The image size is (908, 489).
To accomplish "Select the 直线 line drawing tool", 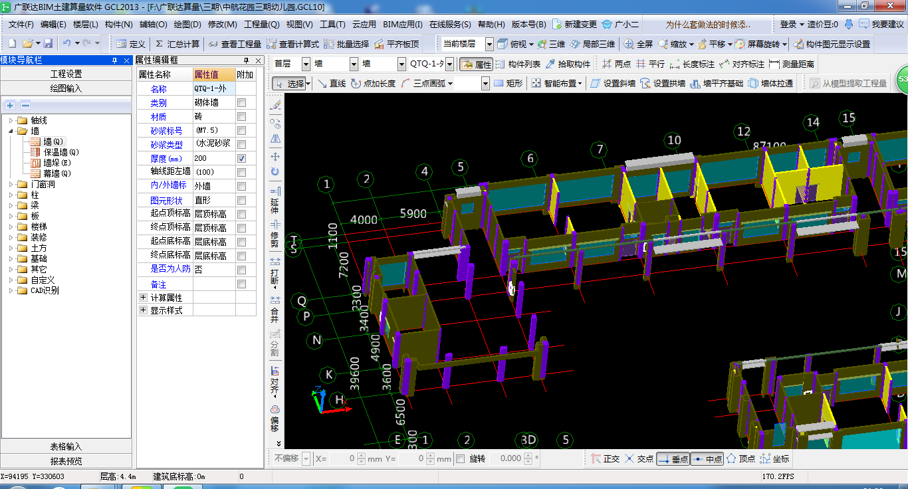I will click(331, 84).
